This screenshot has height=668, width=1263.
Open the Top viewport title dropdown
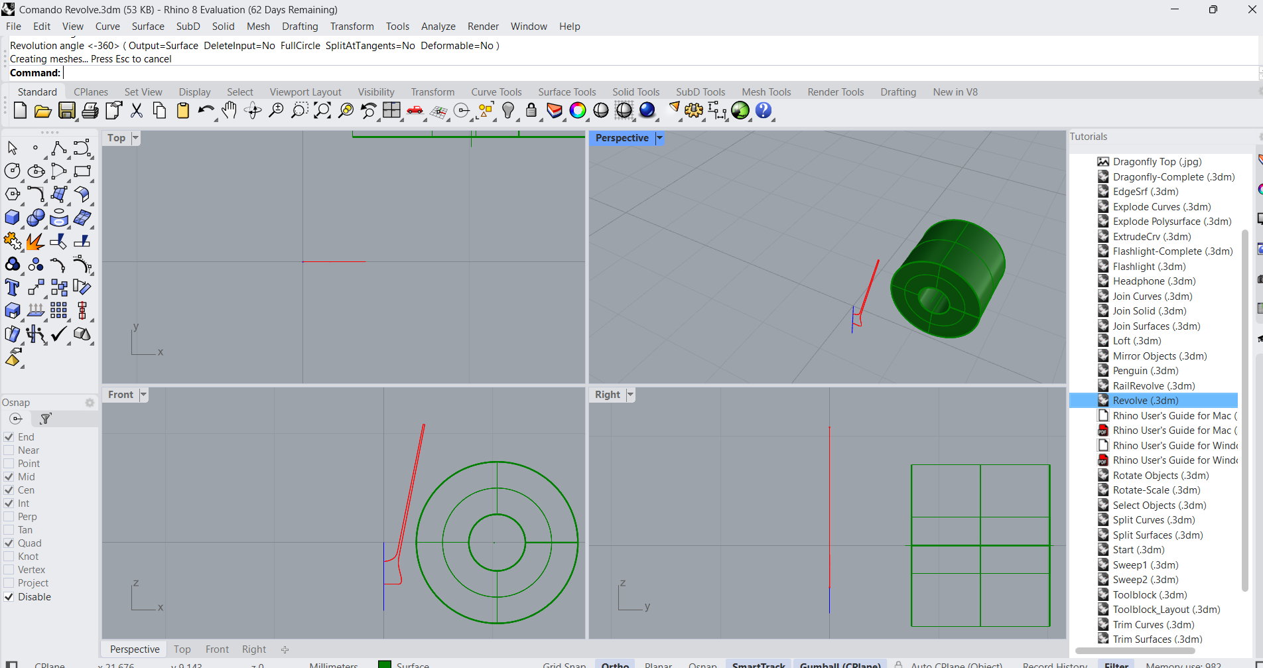point(135,138)
